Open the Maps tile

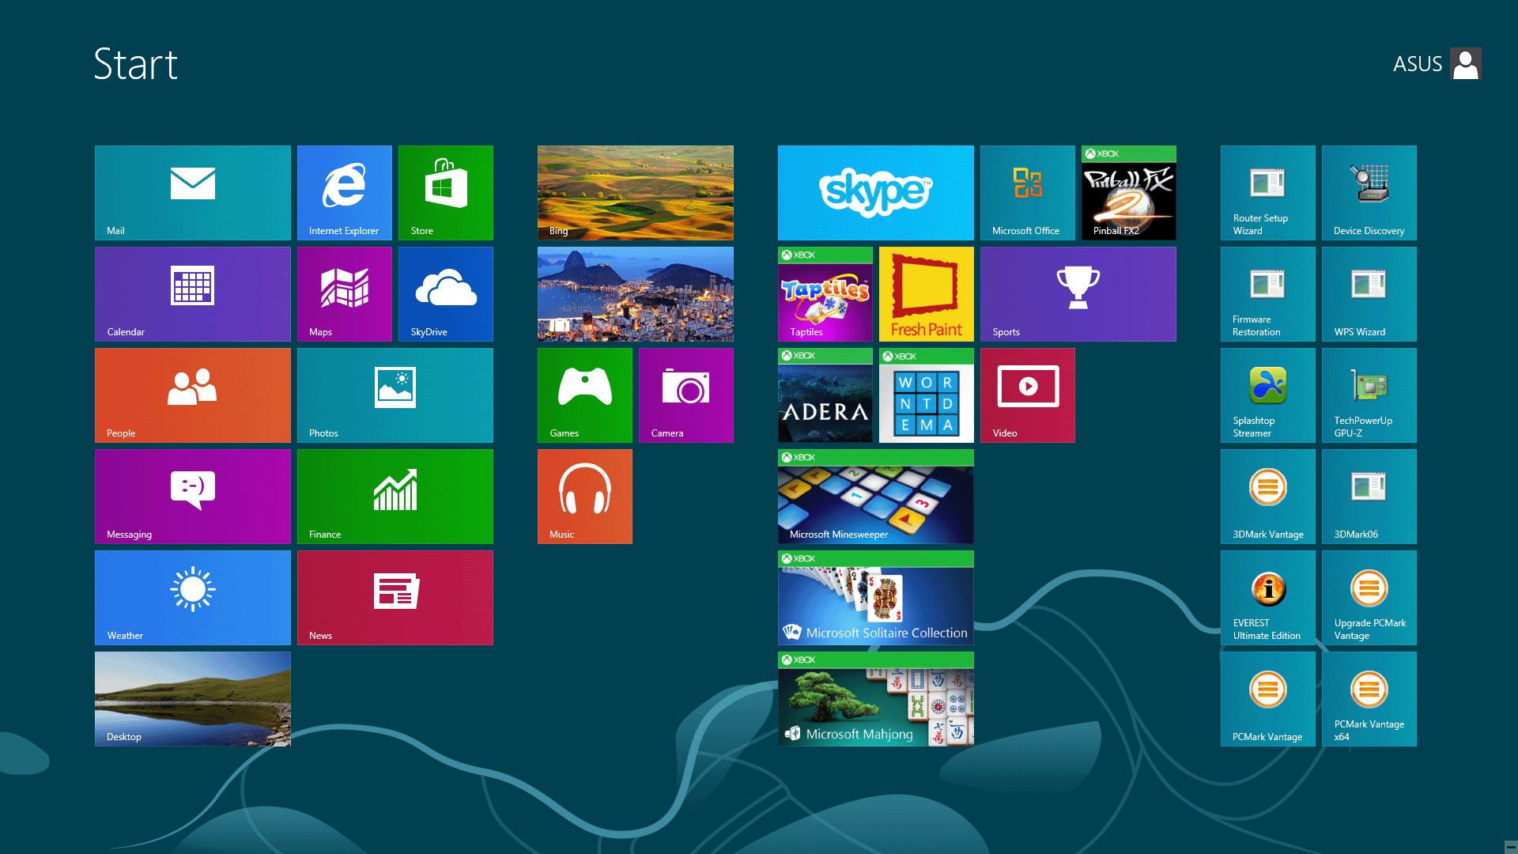345,294
